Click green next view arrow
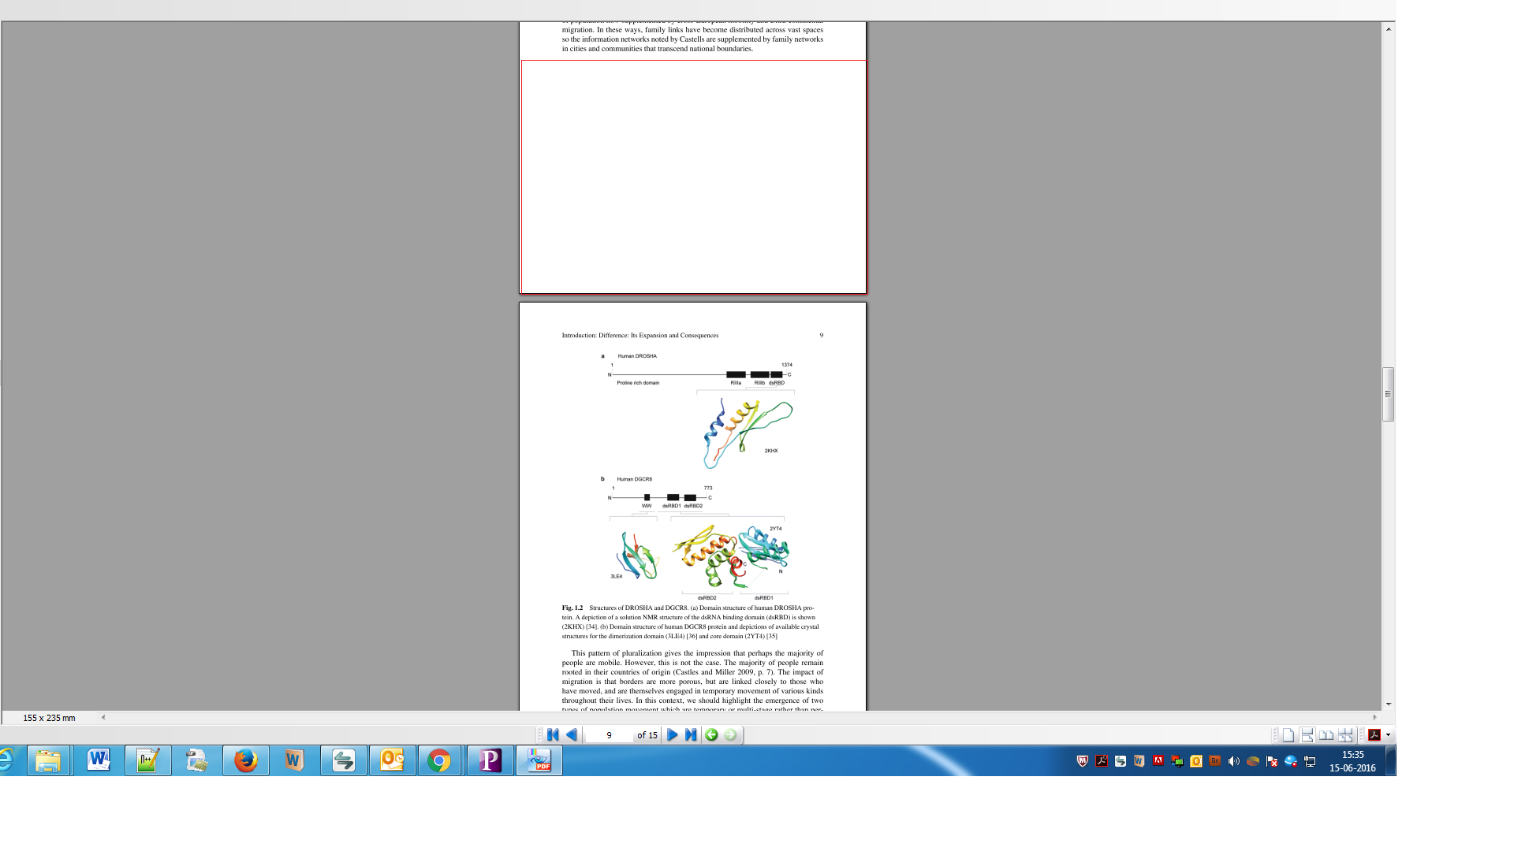 click(730, 734)
